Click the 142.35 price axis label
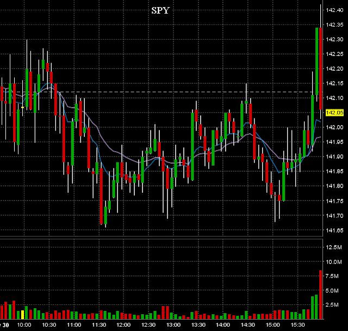 (x=334, y=24)
